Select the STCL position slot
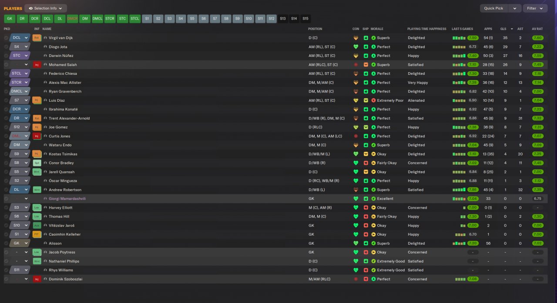This screenshot has height=303, width=557. pyautogui.click(x=135, y=19)
